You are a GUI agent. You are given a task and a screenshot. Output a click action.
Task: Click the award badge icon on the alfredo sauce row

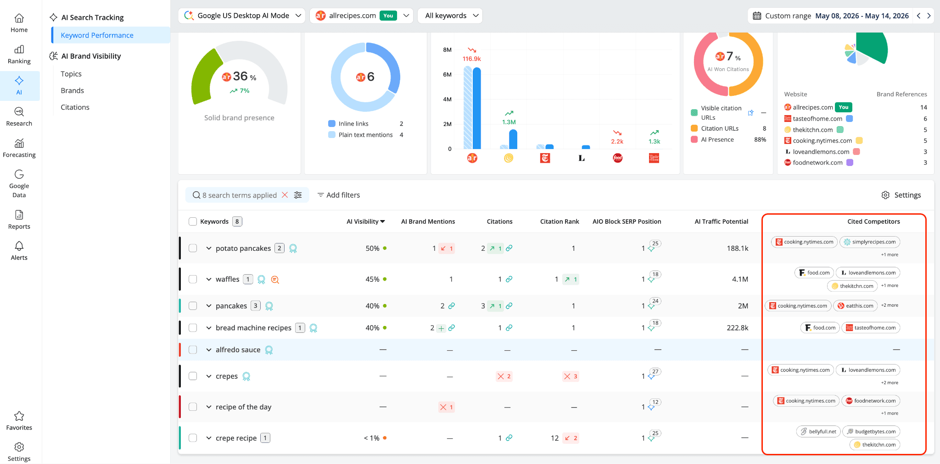pos(269,350)
